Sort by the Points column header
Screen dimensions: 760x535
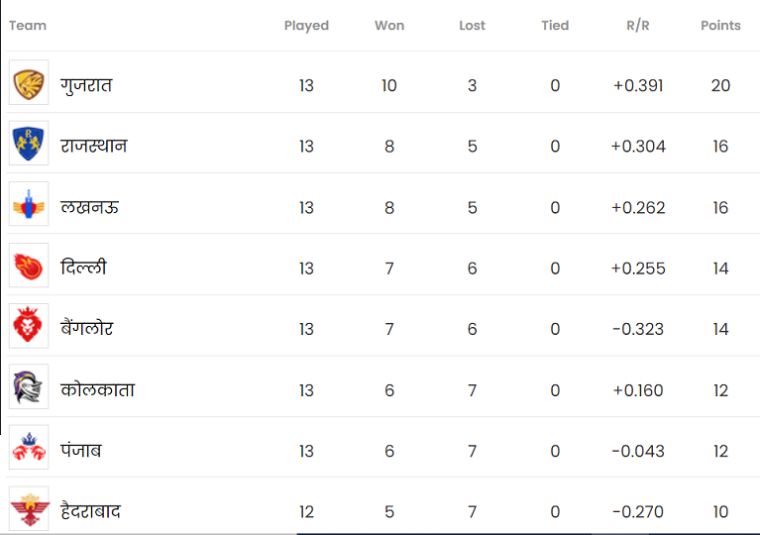coord(720,25)
